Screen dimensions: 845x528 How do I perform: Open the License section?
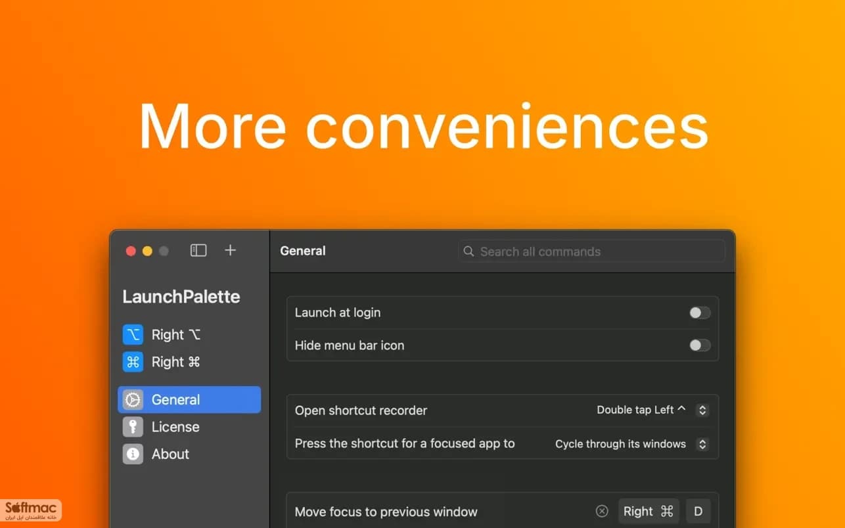189,427
